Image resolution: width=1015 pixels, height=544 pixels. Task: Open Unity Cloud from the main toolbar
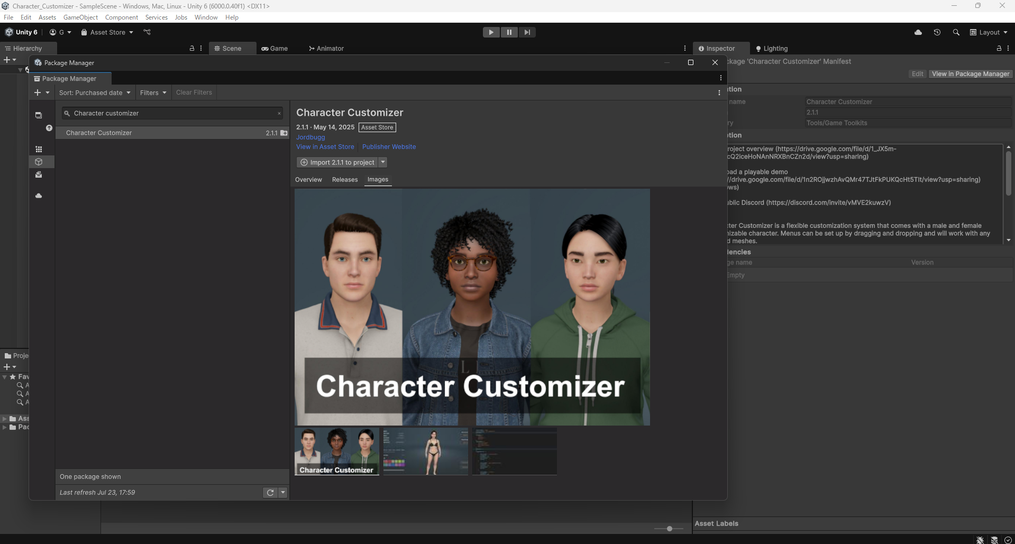pos(918,32)
